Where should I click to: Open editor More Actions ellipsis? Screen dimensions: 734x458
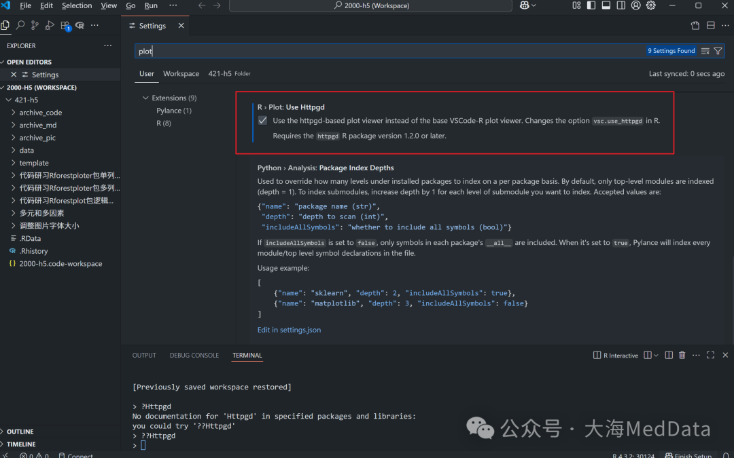(725, 25)
